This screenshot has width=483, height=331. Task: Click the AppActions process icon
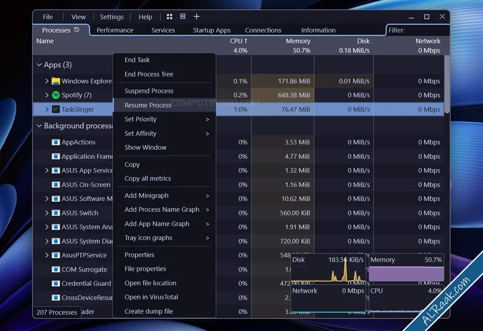pyautogui.click(x=56, y=142)
